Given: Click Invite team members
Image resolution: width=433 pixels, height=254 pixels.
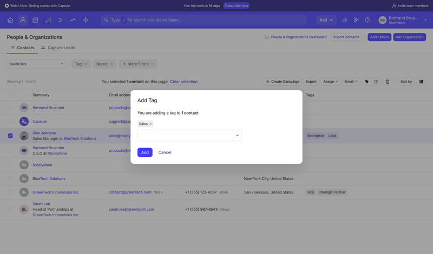Looking at the screenshot, I should point(410,5).
